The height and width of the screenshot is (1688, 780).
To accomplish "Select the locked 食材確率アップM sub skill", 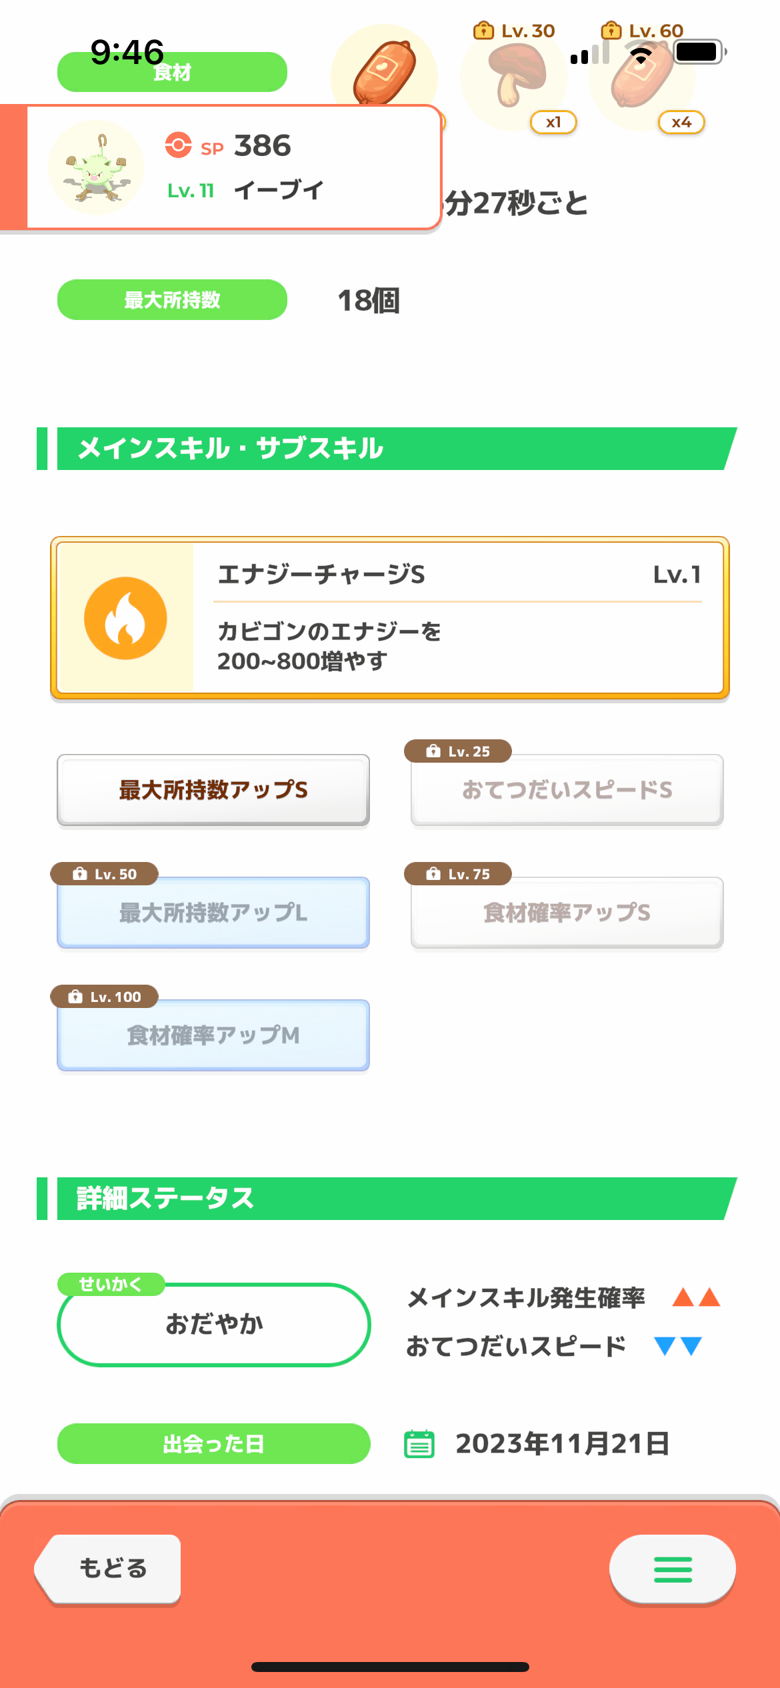I will coord(213,1035).
